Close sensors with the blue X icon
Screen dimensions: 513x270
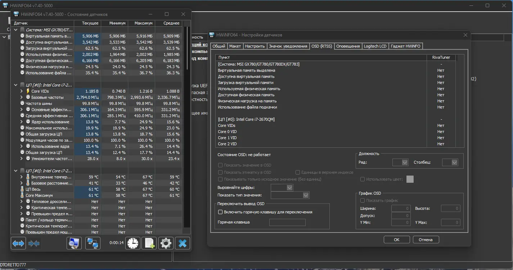[183, 243]
